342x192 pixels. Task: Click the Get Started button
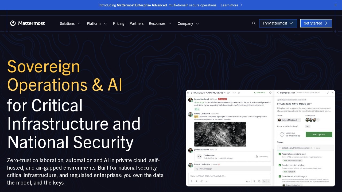pos(316,23)
